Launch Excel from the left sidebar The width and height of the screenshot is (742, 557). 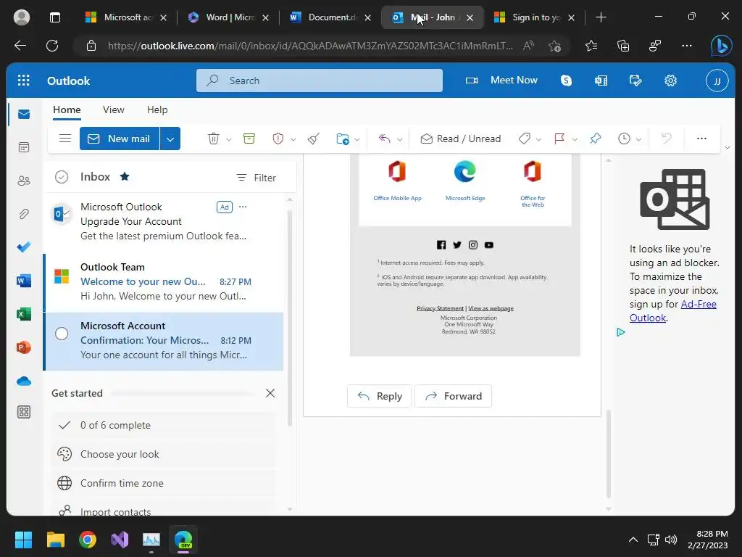24,314
